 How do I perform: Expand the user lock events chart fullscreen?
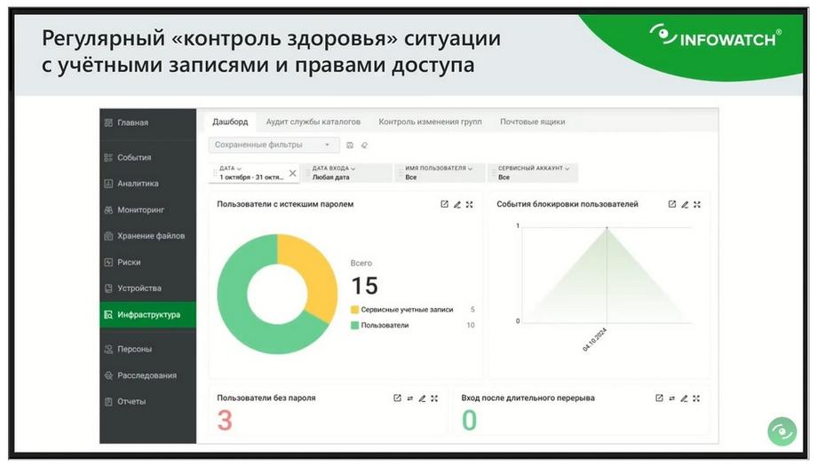(697, 205)
